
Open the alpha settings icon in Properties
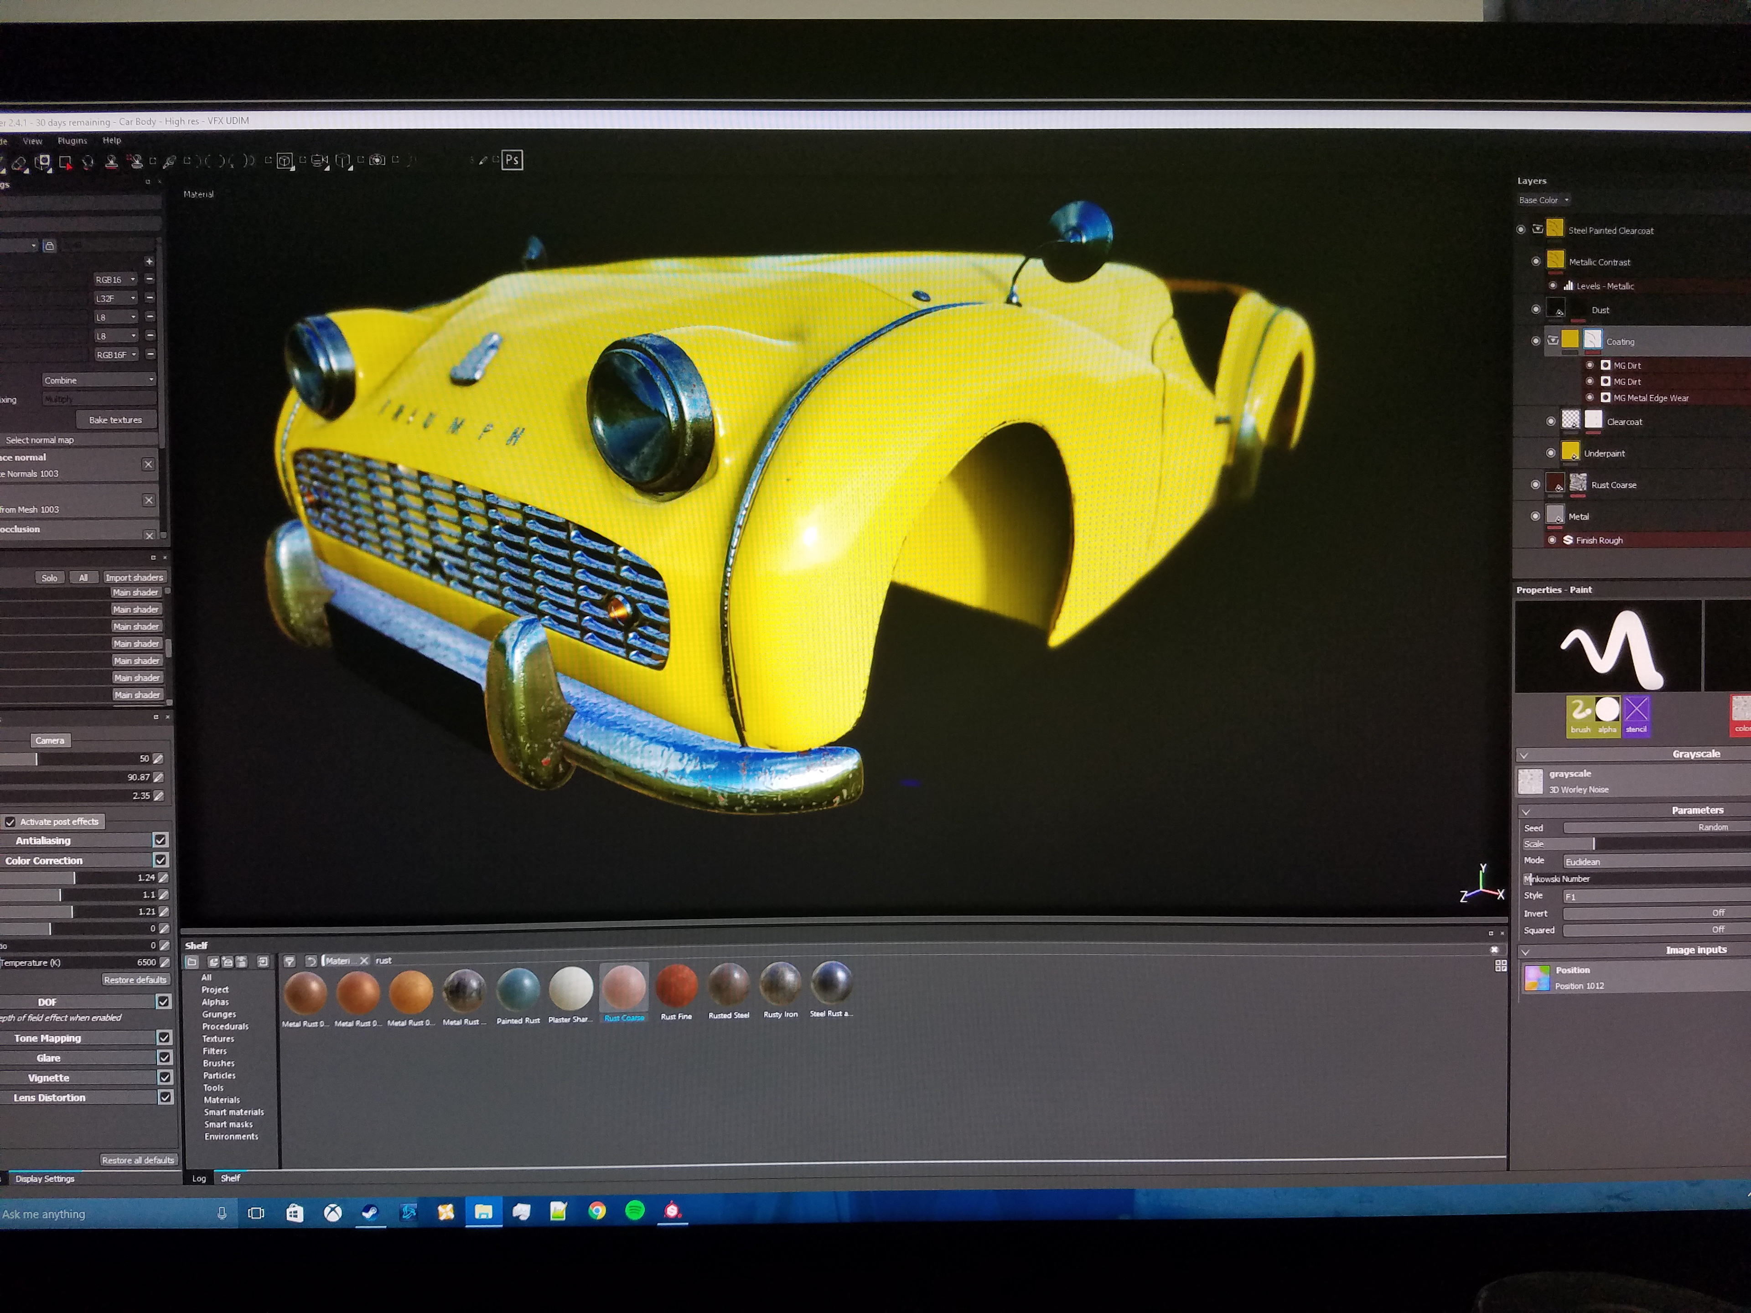pyautogui.click(x=1607, y=715)
